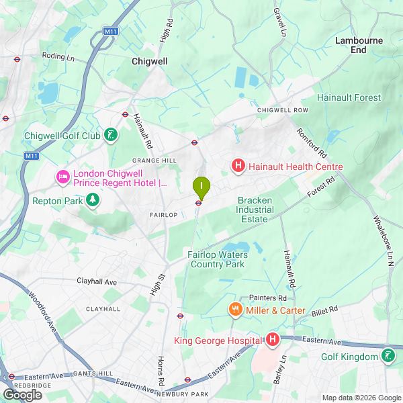Open the Google logo link
The image size is (403, 403).
pyautogui.click(x=23, y=396)
